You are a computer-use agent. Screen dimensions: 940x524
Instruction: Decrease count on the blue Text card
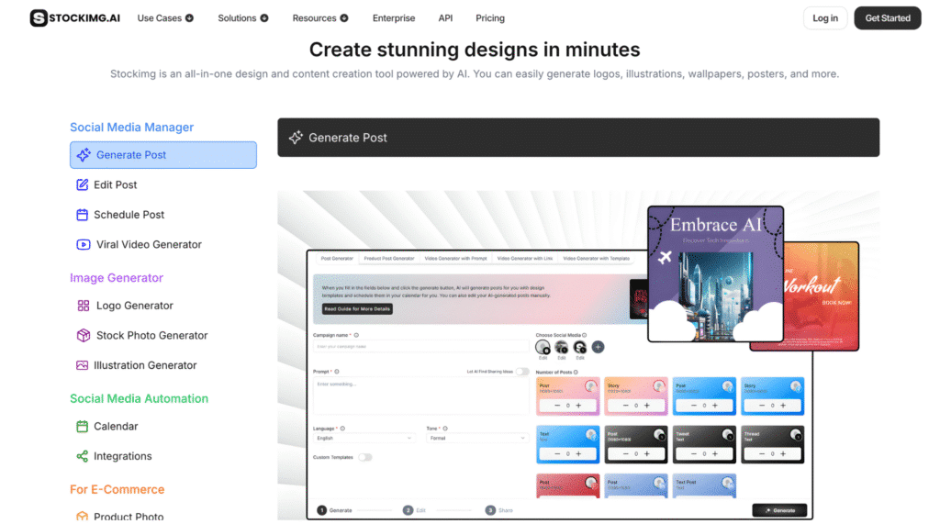pos(557,454)
